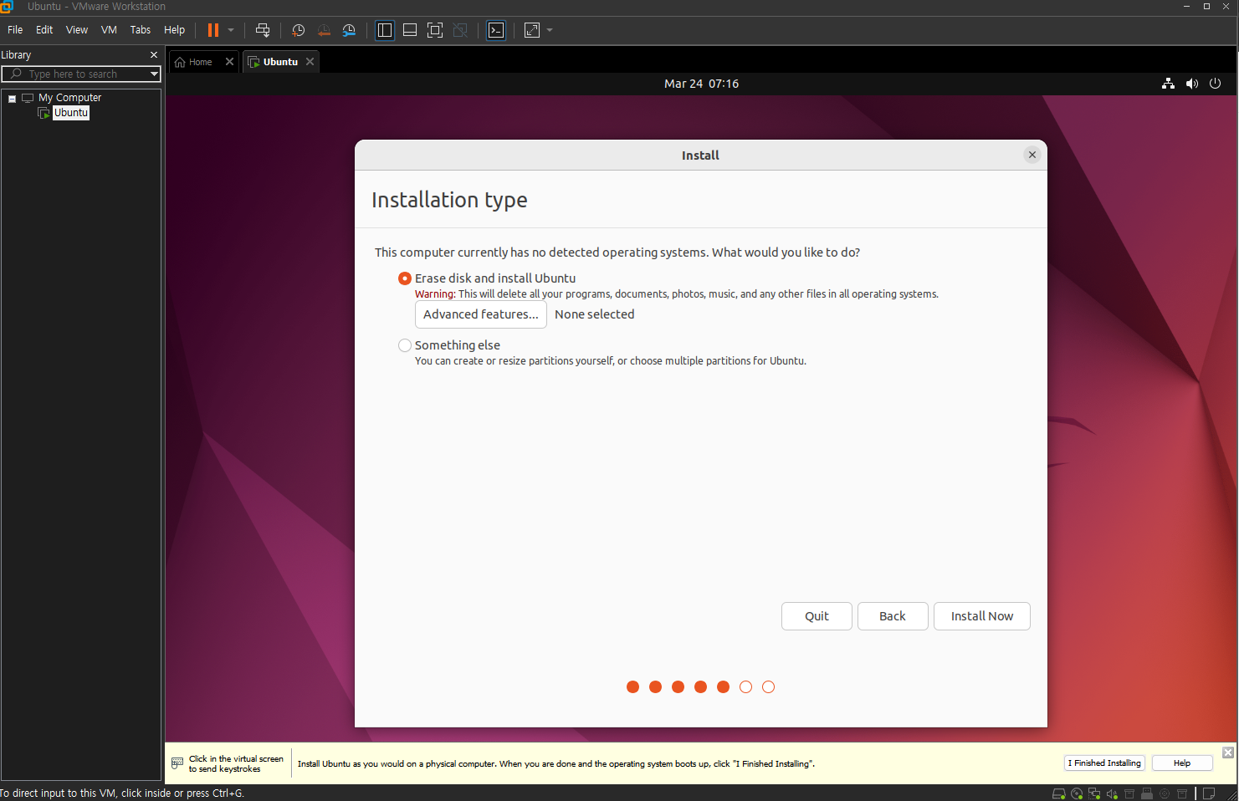Click the first installer progress dot
The image size is (1239, 801).
[632, 687]
